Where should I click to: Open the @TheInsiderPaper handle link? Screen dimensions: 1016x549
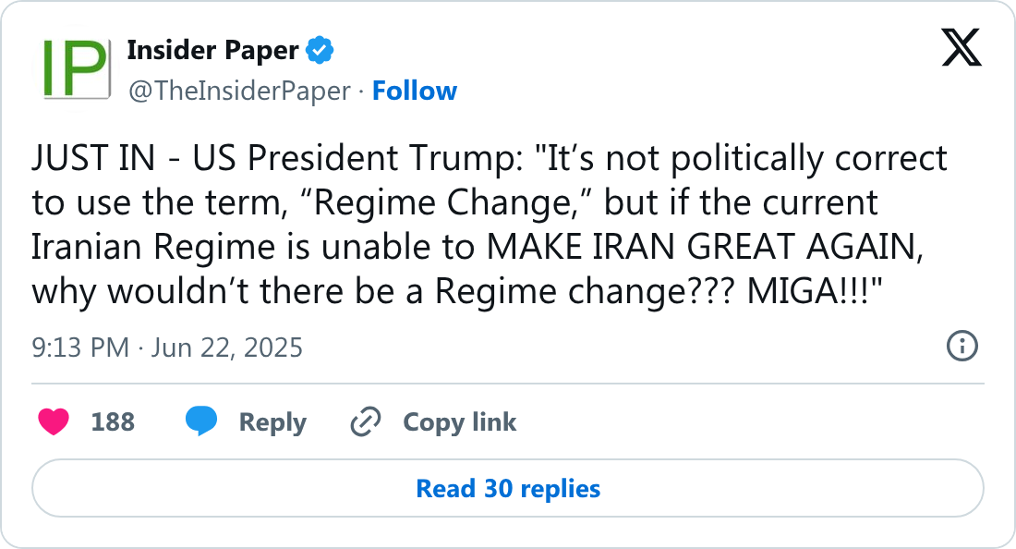pos(239,91)
